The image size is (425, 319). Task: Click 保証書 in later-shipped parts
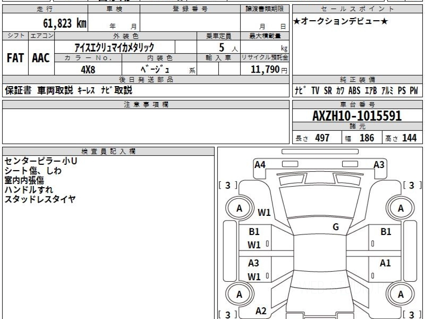18,90
